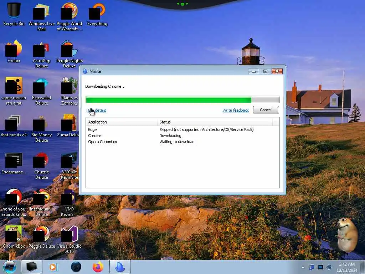Viewport: 365px width, 274px height.
Task: Select the 'none of you' desktop icon
Action: point(14,203)
